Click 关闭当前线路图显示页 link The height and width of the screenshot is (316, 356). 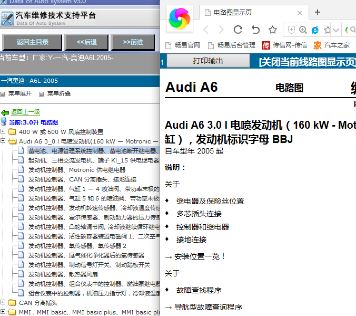point(308,62)
